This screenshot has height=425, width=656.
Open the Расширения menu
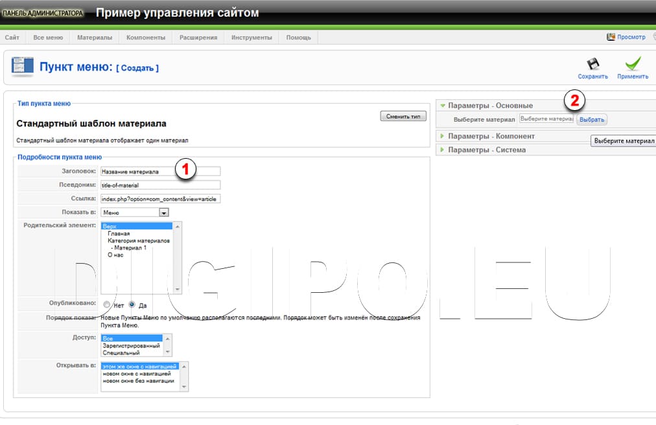[x=198, y=38]
